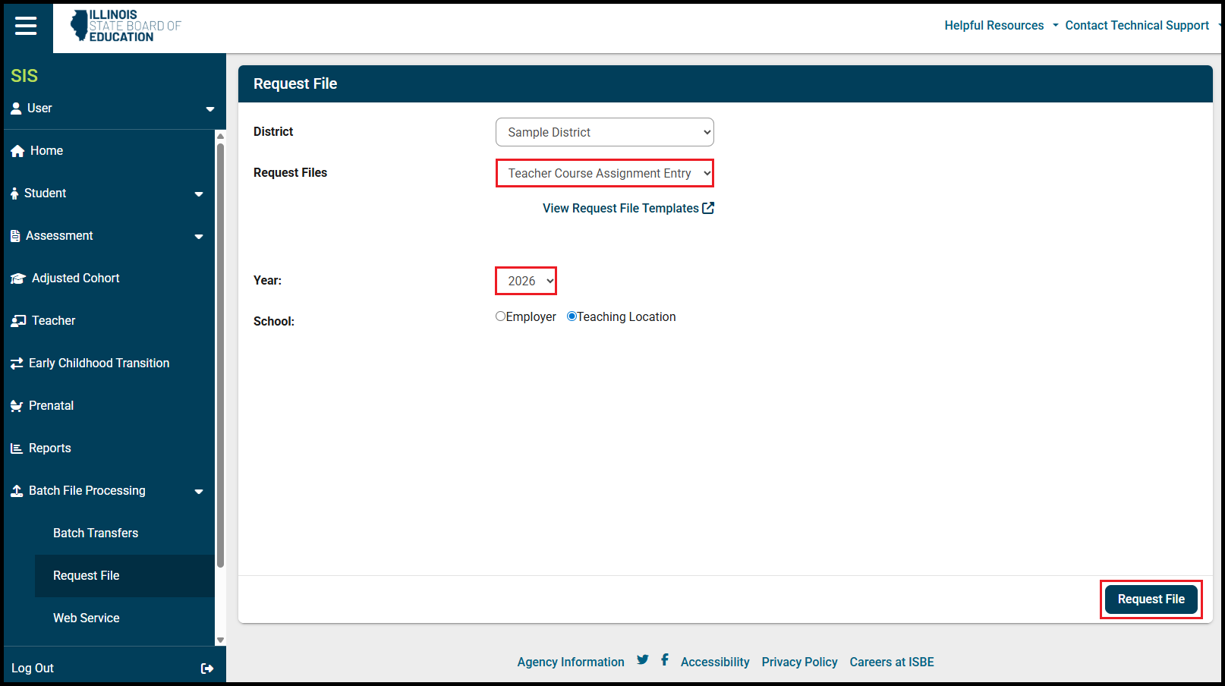Open the District dropdown
Image resolution: width=1225 pixels, height=686 pixels.
pos(604,132)
